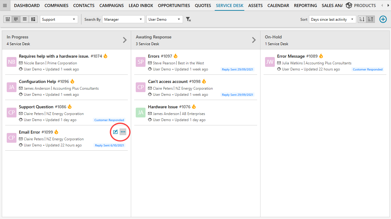Select the horizontal rows layout view
The height and width of the screenshot is (219, 391).
pyautogui.click(x=8, y=19)
